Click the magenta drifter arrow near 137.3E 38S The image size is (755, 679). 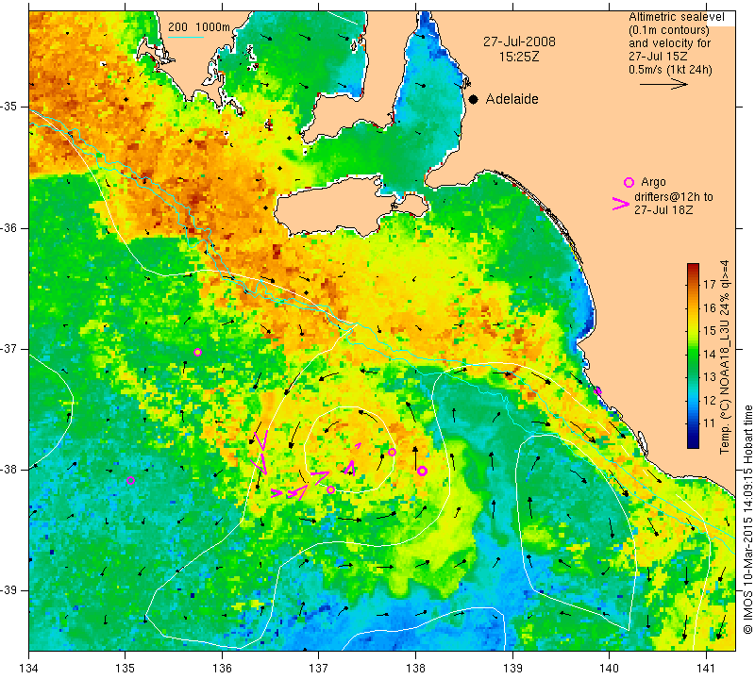tap(351, 467)
